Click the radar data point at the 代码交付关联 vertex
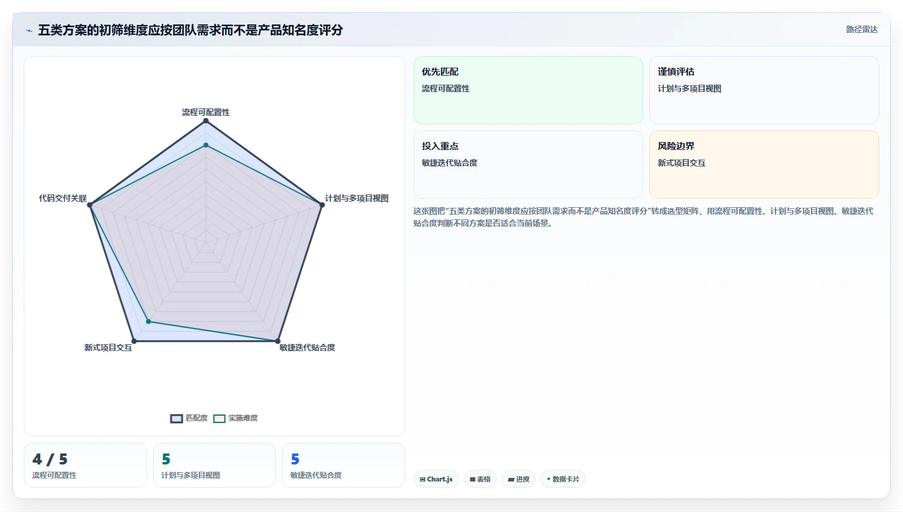Viewport: 903px width, 512px height. [90, 205]
